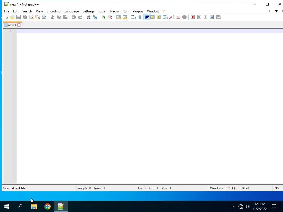Print the document toolbar icon
Image resolution: width=283 pixels, height=212 pixels.
click(x=44, y=17)
